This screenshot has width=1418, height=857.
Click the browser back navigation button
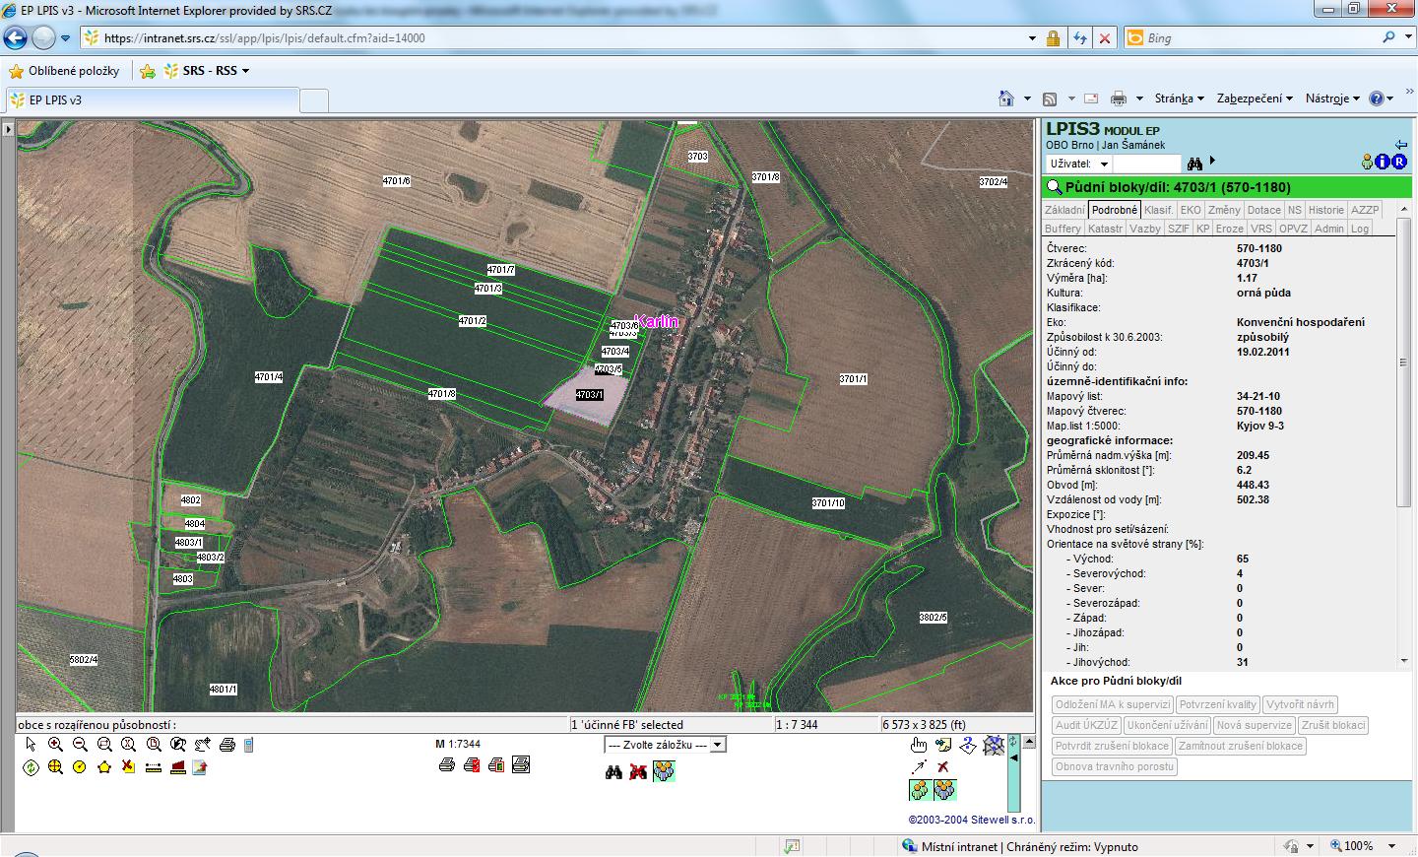tap(15, 38)
